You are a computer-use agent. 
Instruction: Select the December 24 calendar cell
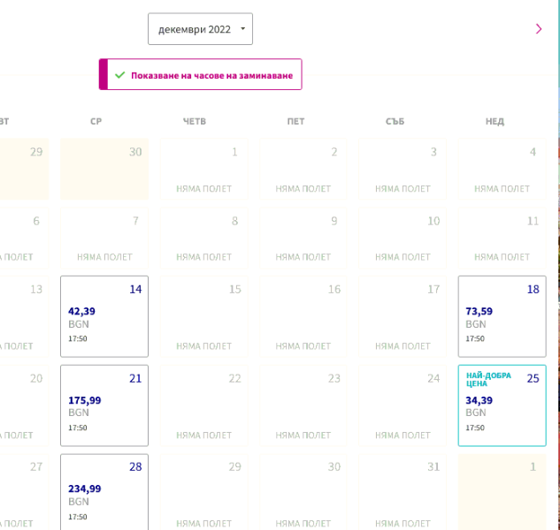(403, 405)
